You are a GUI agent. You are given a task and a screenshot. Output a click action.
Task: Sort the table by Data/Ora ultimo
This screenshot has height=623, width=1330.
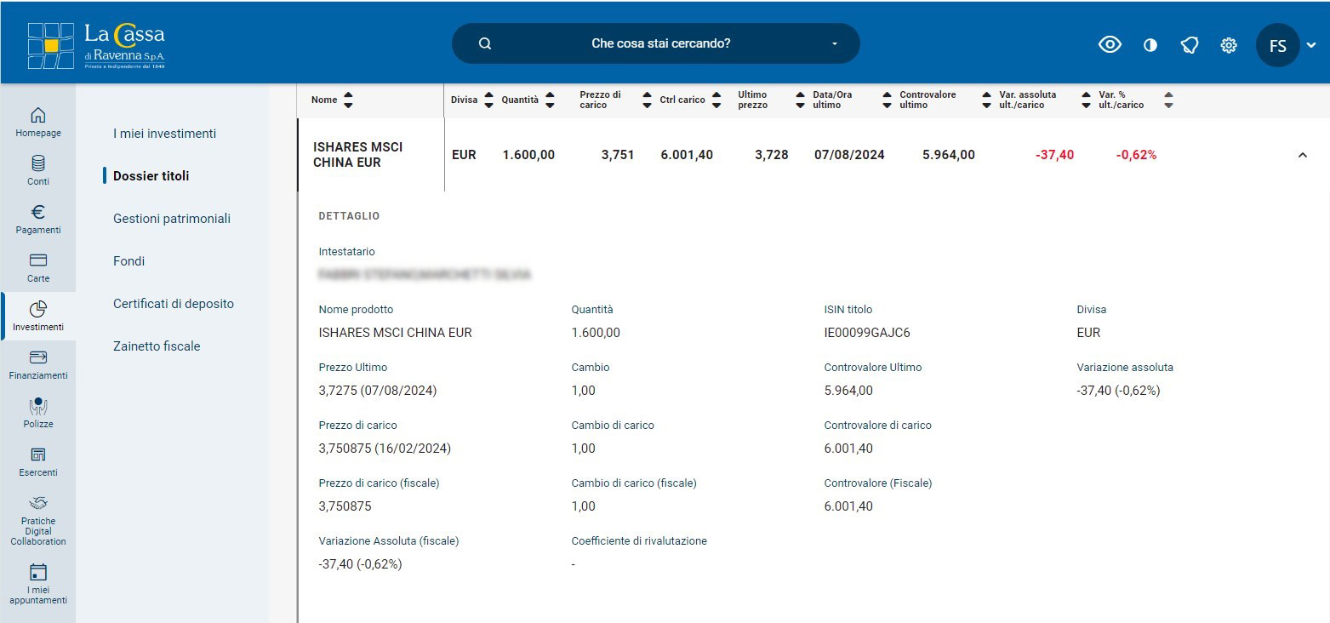point(888,100)
